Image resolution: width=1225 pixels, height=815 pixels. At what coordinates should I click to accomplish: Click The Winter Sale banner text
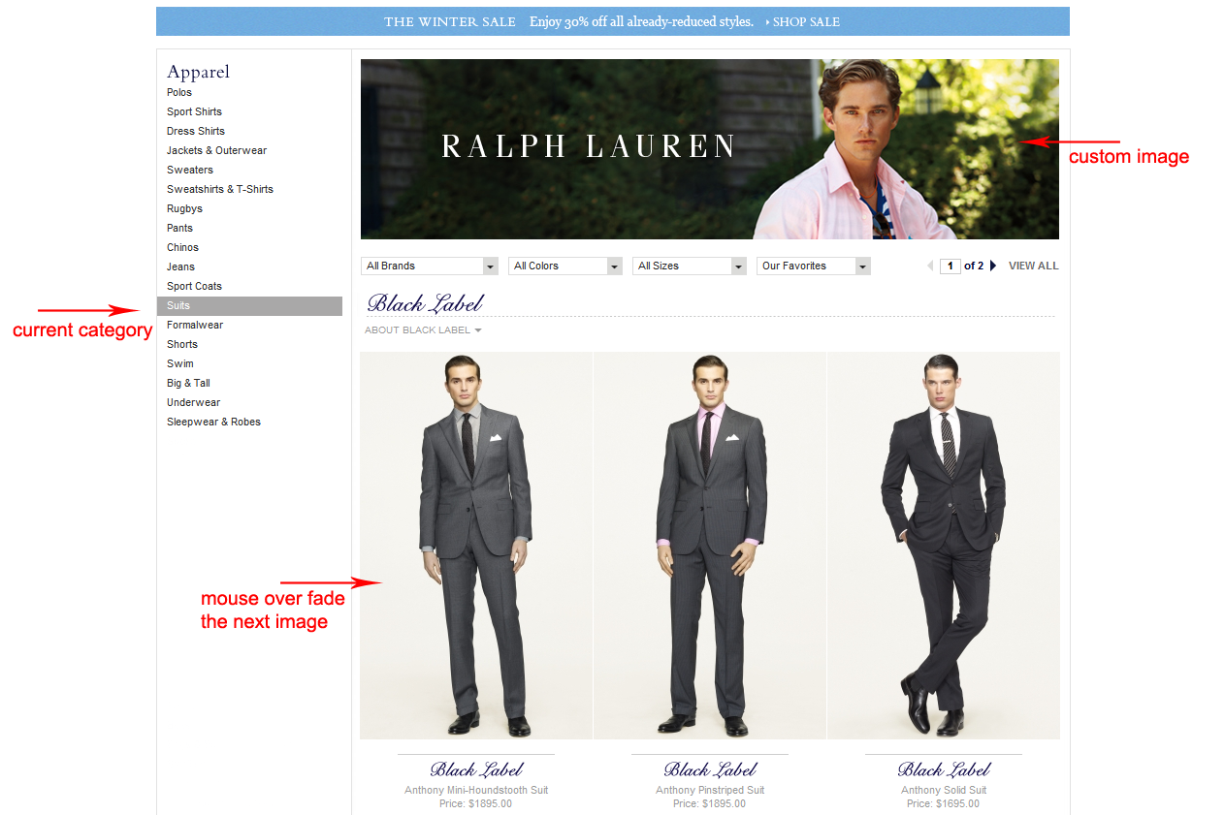(x=450, y=21)
